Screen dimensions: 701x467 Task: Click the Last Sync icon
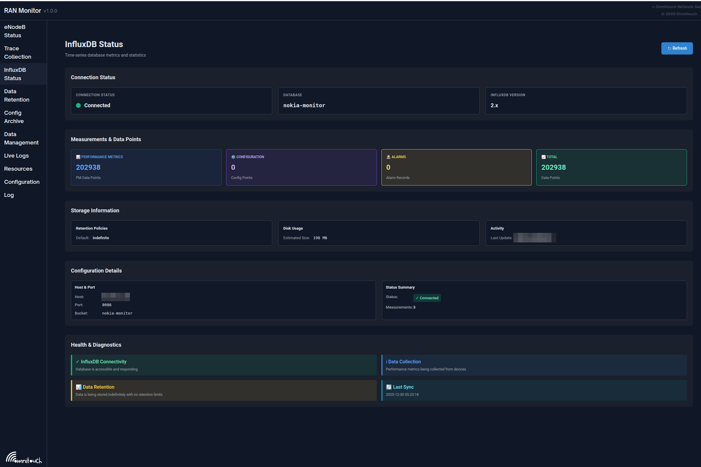point(389,387)
